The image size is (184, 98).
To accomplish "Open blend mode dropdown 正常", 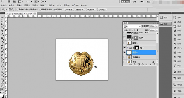I will point(132,27).
